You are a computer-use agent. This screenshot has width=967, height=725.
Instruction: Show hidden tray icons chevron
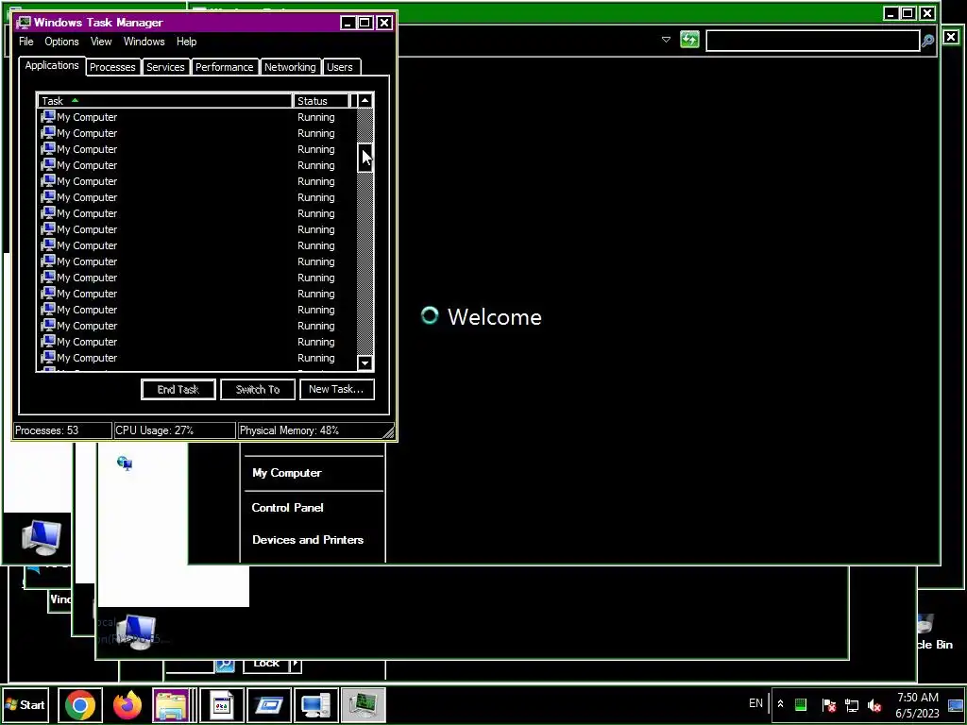(x=780, y=703)
